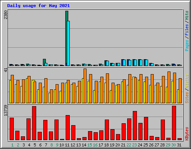Click the orange visits bar for day 8
Viewport: 191px width, 149px height.
[x=51, y=96]
